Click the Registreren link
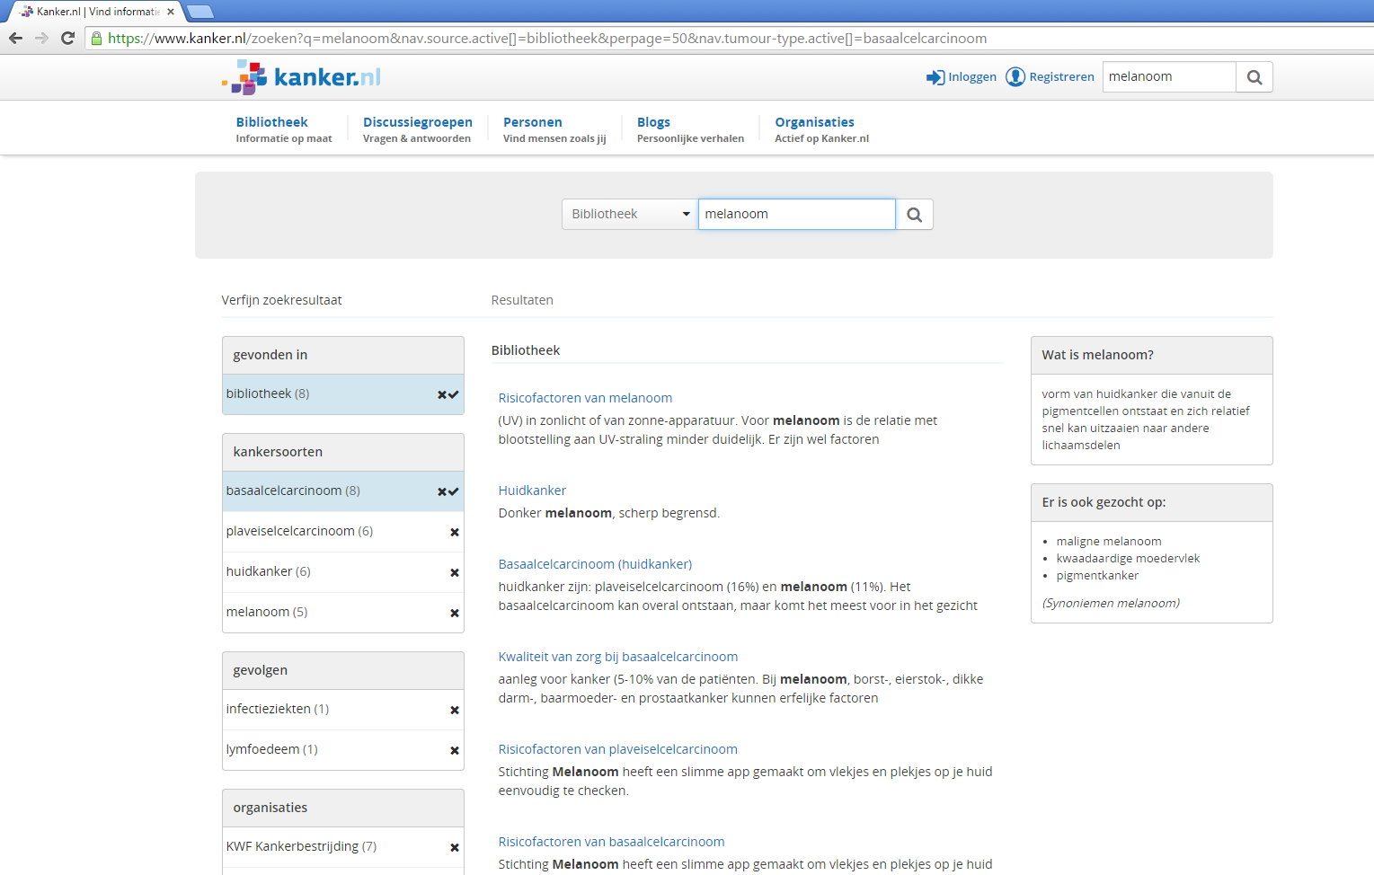This screenshot has width=1374, height=875. coord(1050,77)
